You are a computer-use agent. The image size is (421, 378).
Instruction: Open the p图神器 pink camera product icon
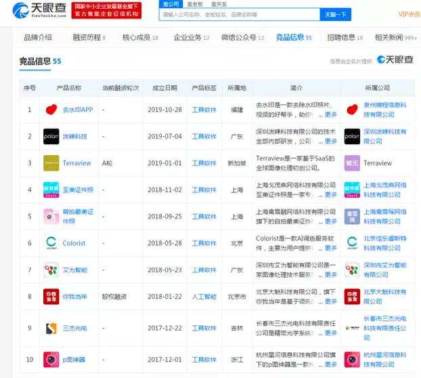51,359
